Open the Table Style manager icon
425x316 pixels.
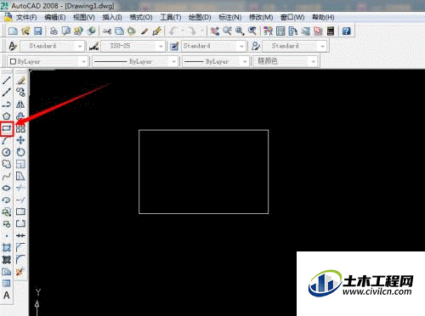click(174, 46)
